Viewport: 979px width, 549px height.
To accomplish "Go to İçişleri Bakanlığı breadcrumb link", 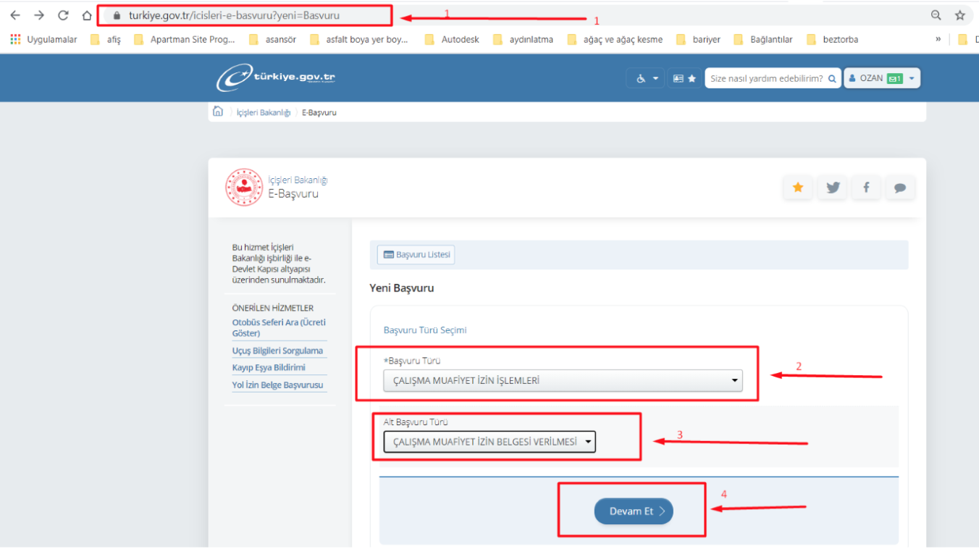I will (263, 112).
